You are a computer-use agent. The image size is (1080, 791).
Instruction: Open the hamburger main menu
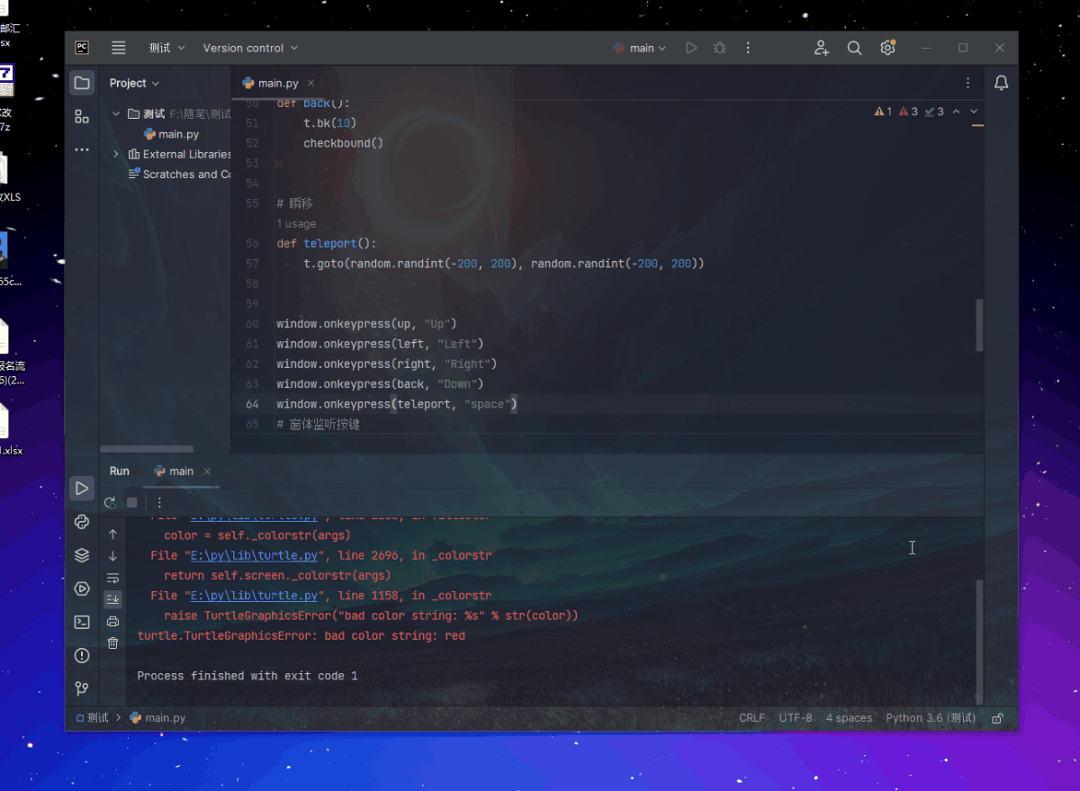tap(118, 48)
